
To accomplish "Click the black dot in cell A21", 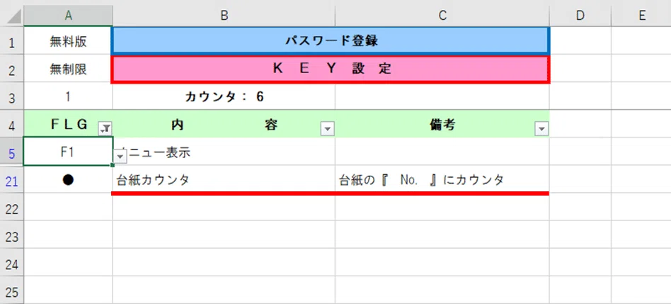I will pos(68,180).
